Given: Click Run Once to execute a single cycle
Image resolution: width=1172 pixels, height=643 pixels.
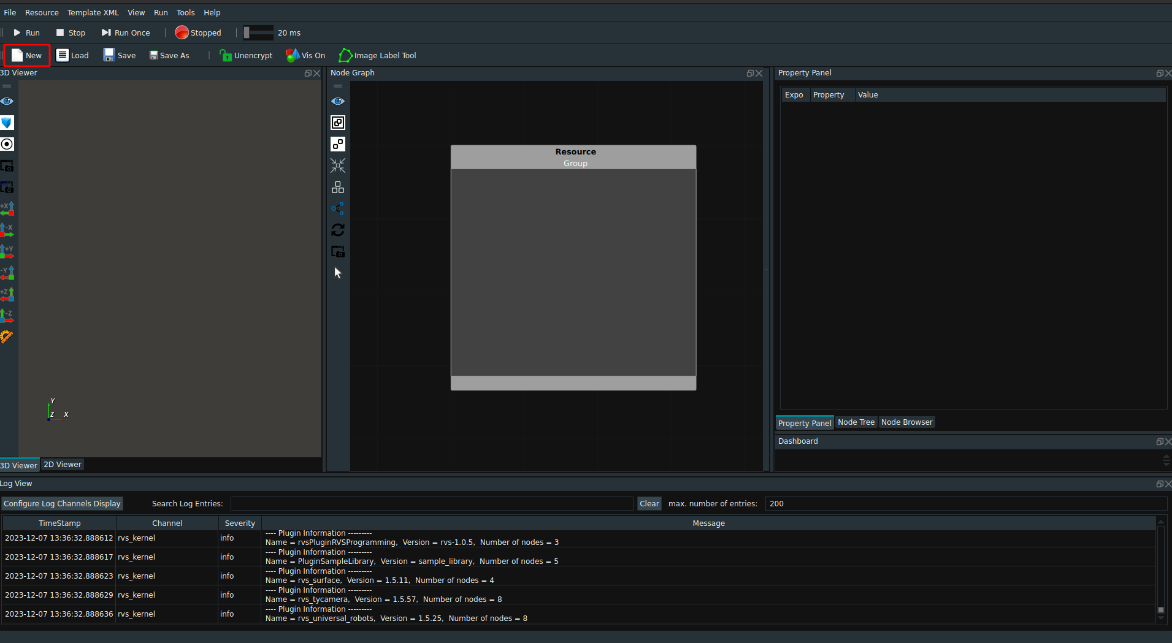Looking at the screenshot, I should pos(126,32).
